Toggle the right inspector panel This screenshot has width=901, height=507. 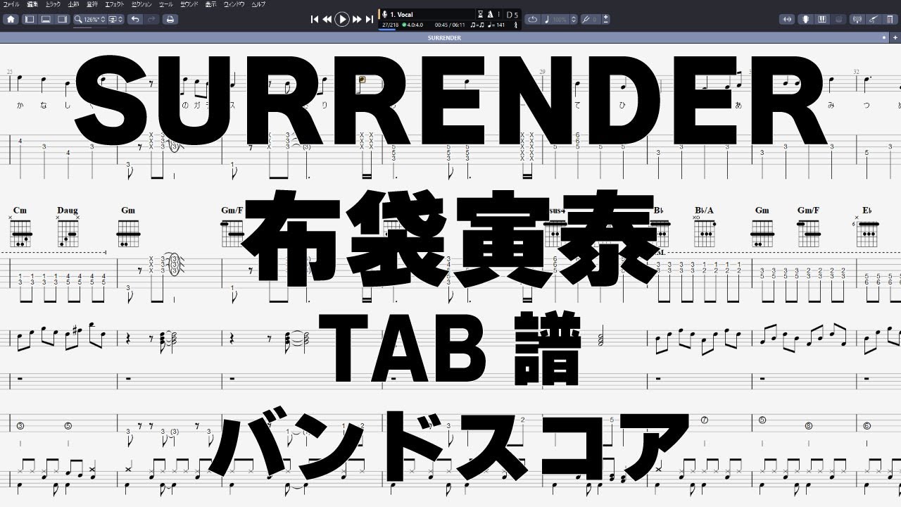coord(62,19)
